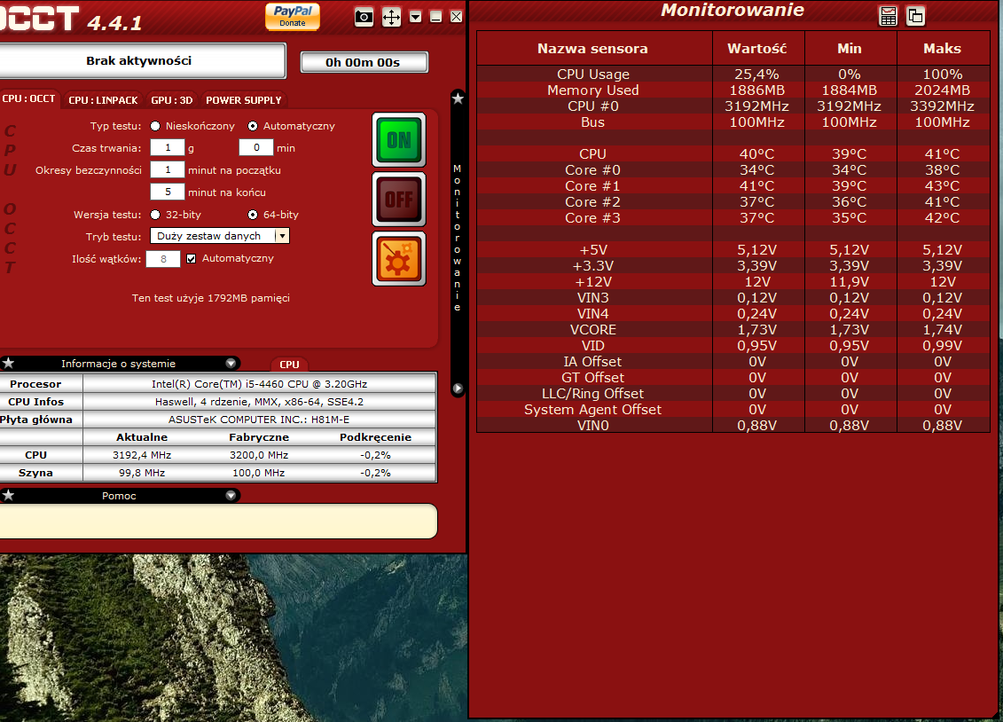Viewport: 1003px width, 722px height.
Task: Choose the 64-bity test version
Action: [253, 215]
